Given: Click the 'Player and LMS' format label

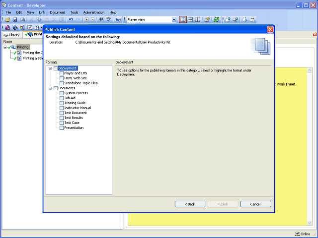Looking at the screenshot, I should tap(76, 73).
